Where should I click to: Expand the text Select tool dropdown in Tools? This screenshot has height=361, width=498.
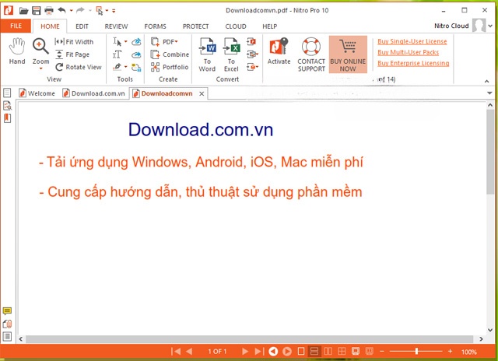[126, 41]
